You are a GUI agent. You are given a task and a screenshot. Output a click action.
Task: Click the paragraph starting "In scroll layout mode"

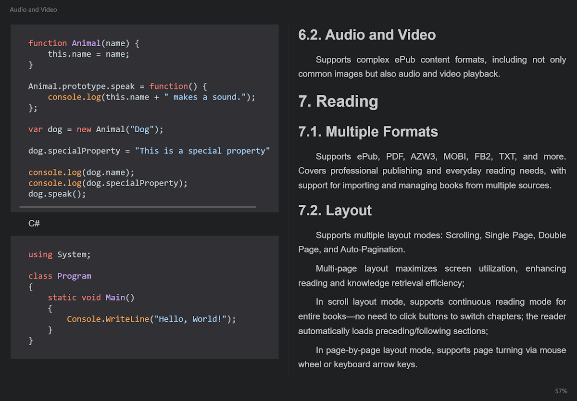pos(432,316)
